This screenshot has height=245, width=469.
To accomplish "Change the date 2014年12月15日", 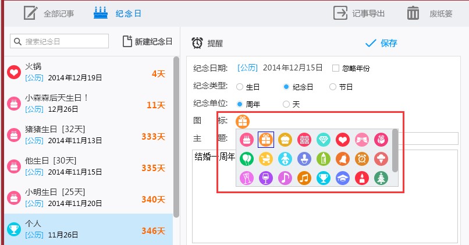I will coord(293,68).
